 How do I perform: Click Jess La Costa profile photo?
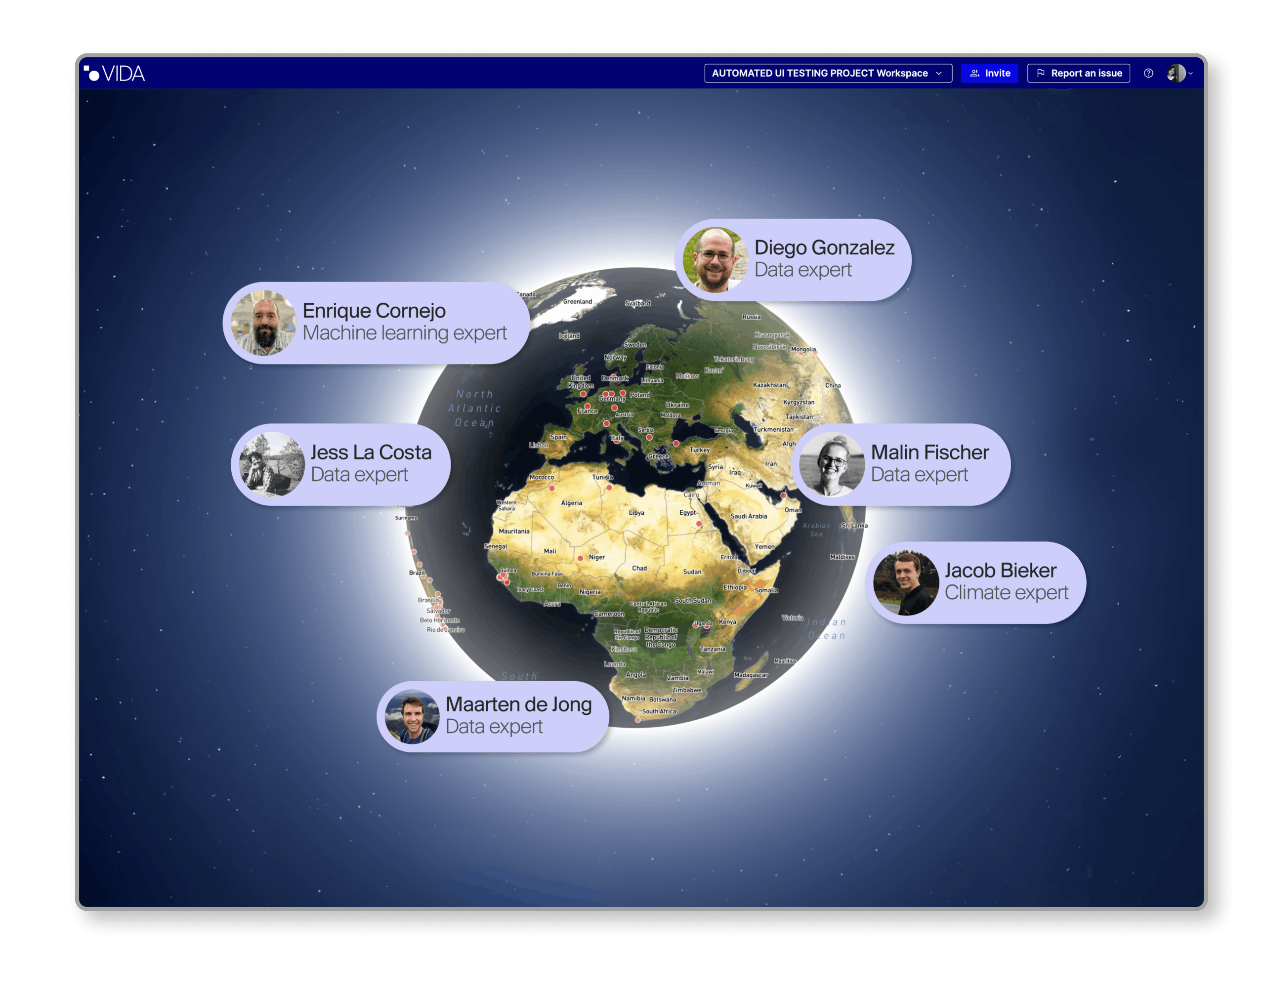pyautogui.click(x=272, y=464)
